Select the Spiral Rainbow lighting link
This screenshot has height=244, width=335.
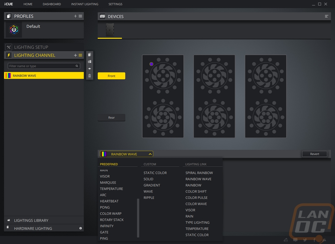(x=199, y=173)
